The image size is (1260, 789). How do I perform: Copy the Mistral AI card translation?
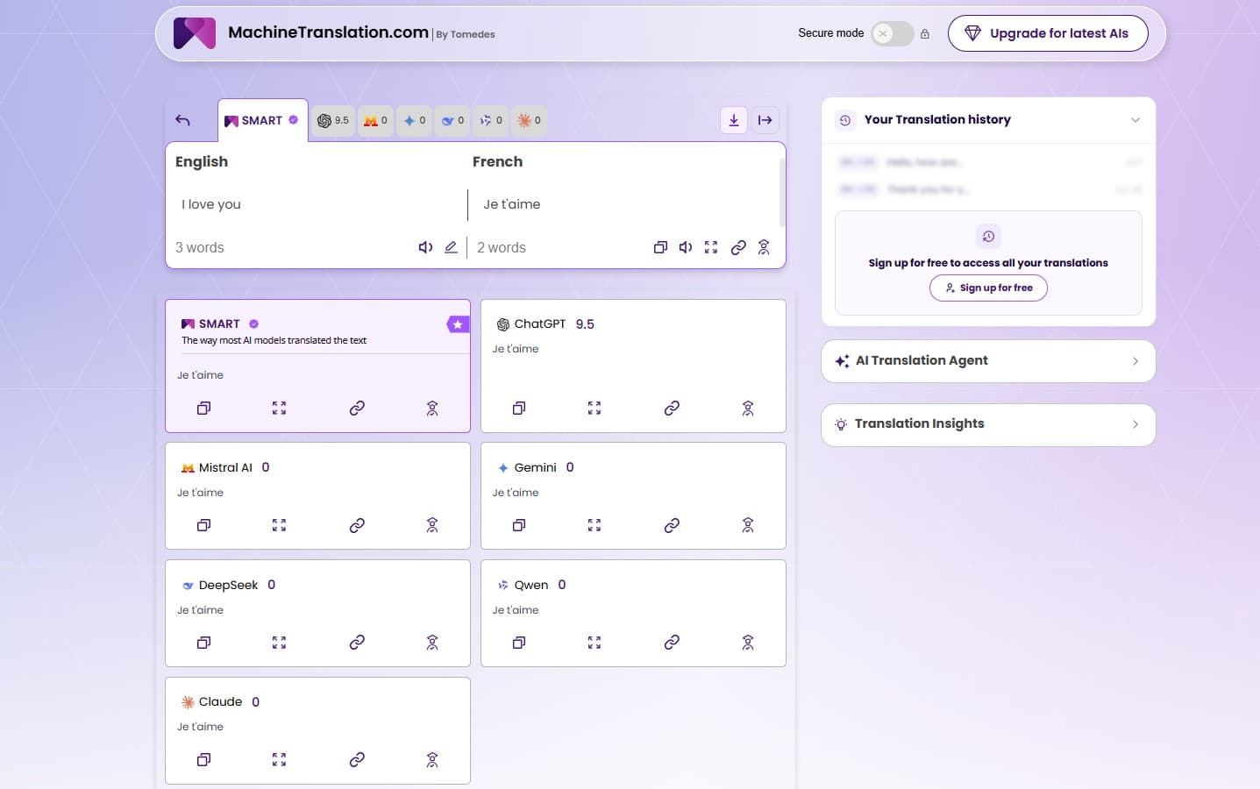click(x=203, y=525)
